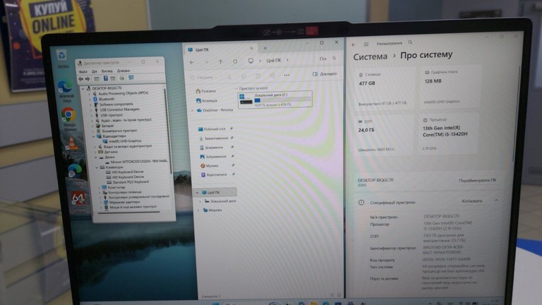This screenshot has width=542, height=305.
Task: Collapse Цей ПК node in sidebar
Action: tap(198, 192)
